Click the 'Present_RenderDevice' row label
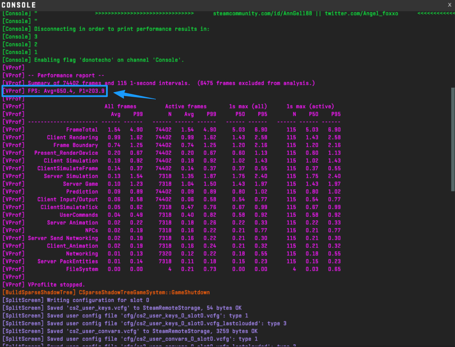Image resolution: width=455 pixels, height=347 pixels. (66, 153)
